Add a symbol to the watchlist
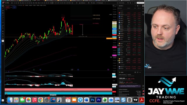This screenshot has width=187, height=105. tap(135, 6)
